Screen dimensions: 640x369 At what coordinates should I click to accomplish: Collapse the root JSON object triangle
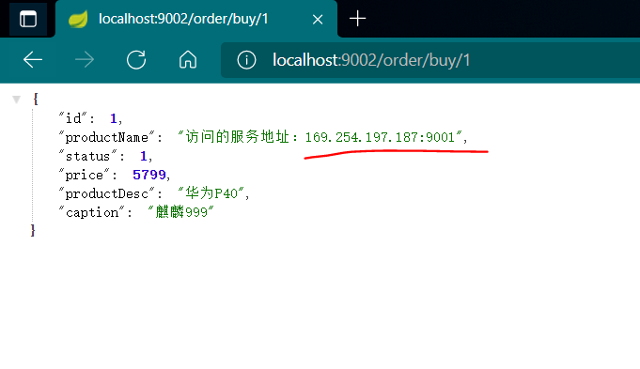(x=16, y=100)
